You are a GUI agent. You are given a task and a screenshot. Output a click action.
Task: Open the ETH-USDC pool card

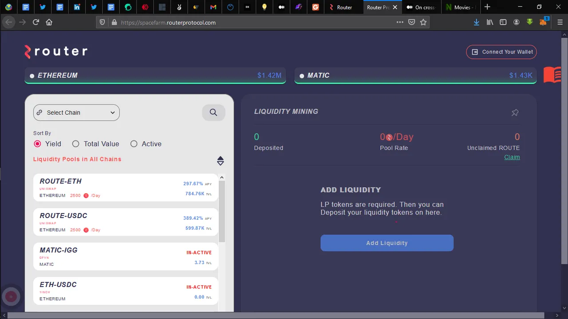pyautogui.click(x=126, y=291)
